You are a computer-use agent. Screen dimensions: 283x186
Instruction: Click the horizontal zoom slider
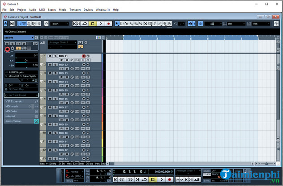pos(267,164)
